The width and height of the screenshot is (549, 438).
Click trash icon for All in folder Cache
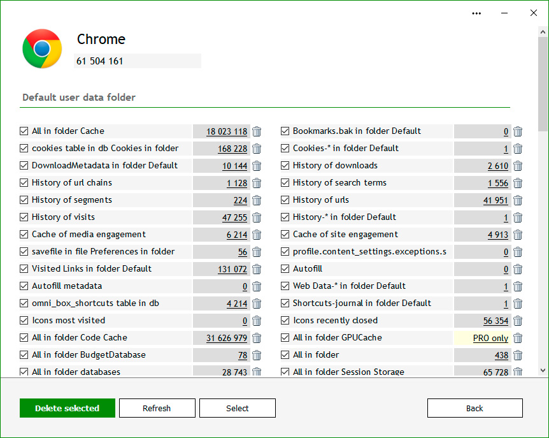tap(257, 131)
